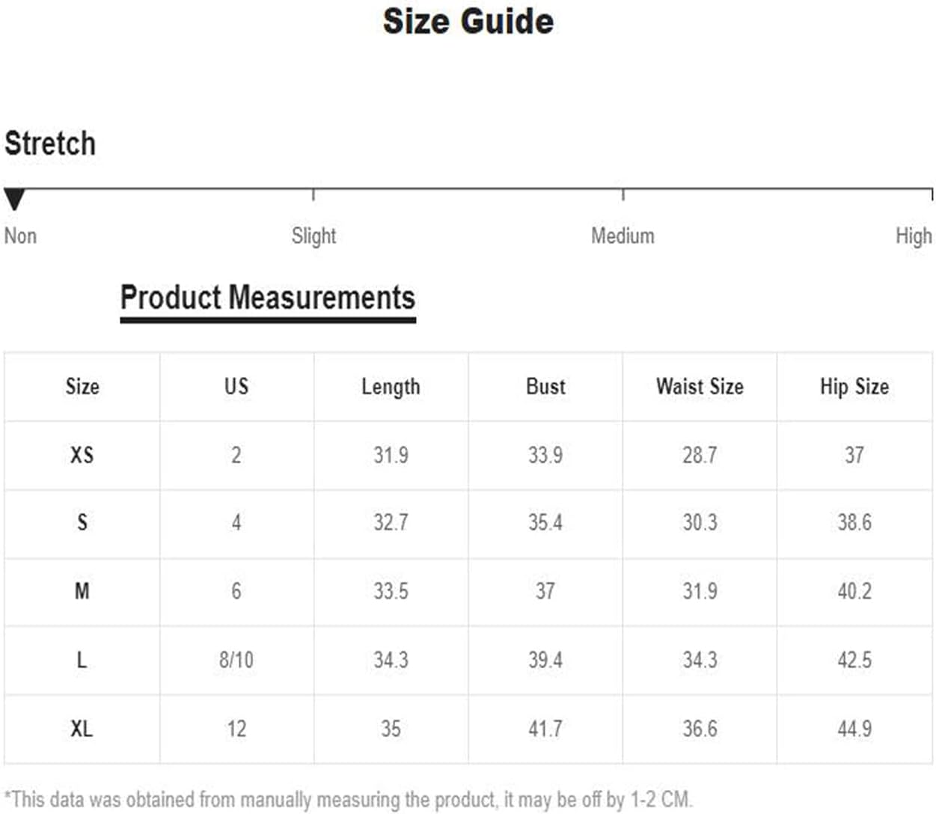Click the 35.4 bust cell for S
Image resolution: width=936 pixels, height=814 pixels.
pos(545,522)
